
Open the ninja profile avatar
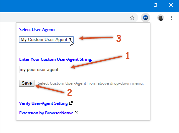click(x=161, y=18)
